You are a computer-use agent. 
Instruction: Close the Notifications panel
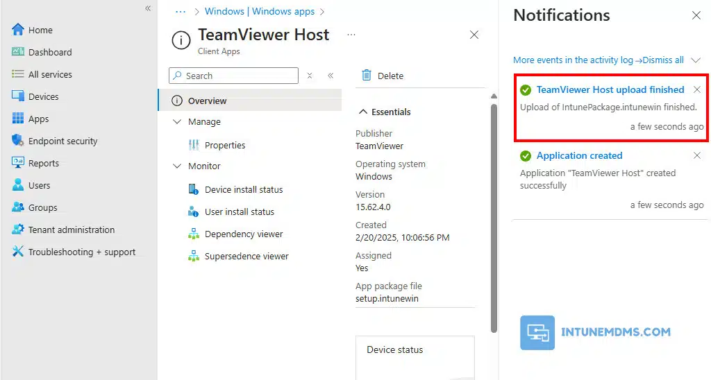point(696,15)
